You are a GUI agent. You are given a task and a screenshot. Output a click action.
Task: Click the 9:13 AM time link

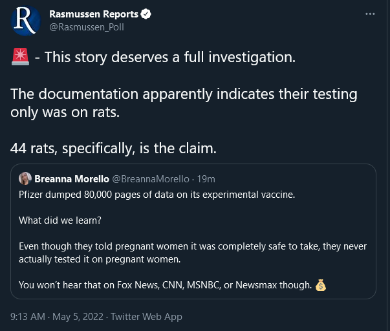pyautogui.click(x=28, y=317)
